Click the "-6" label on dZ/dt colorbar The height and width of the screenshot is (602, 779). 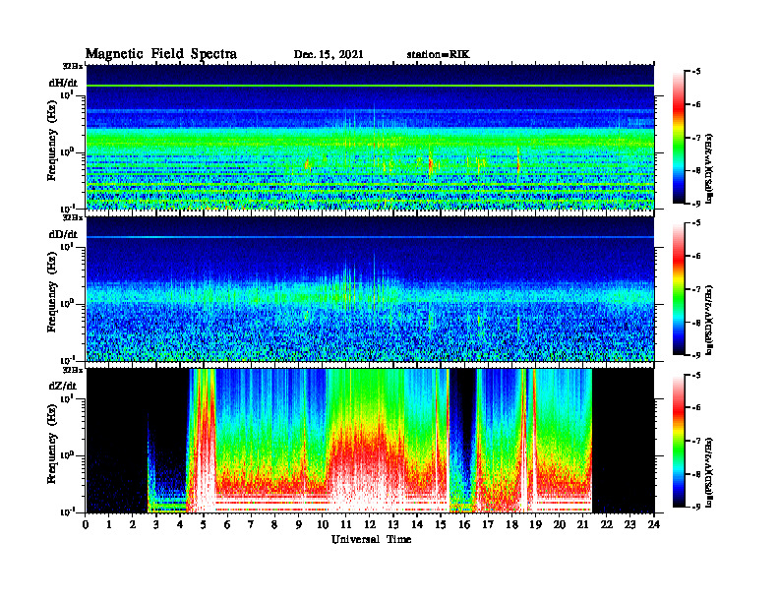pos(695,407)
